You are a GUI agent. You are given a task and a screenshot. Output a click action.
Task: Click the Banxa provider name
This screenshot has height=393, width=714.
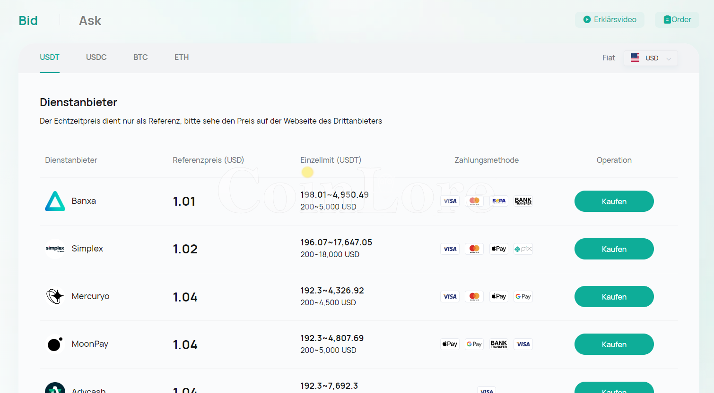[x=84, y=201]
